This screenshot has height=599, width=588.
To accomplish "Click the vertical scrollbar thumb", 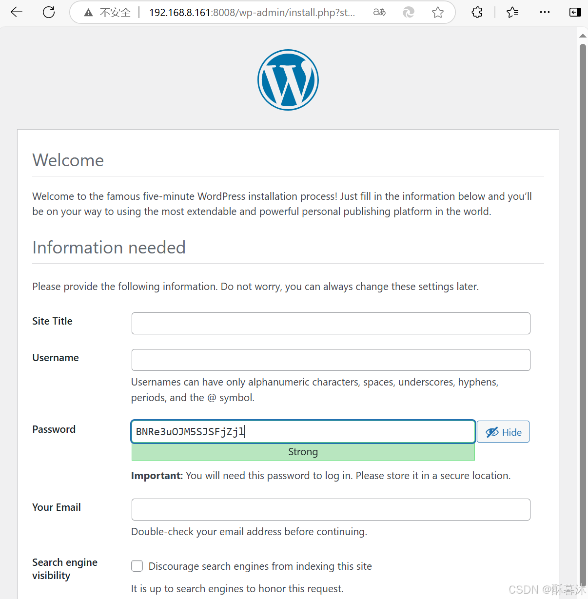I will 583,314.
